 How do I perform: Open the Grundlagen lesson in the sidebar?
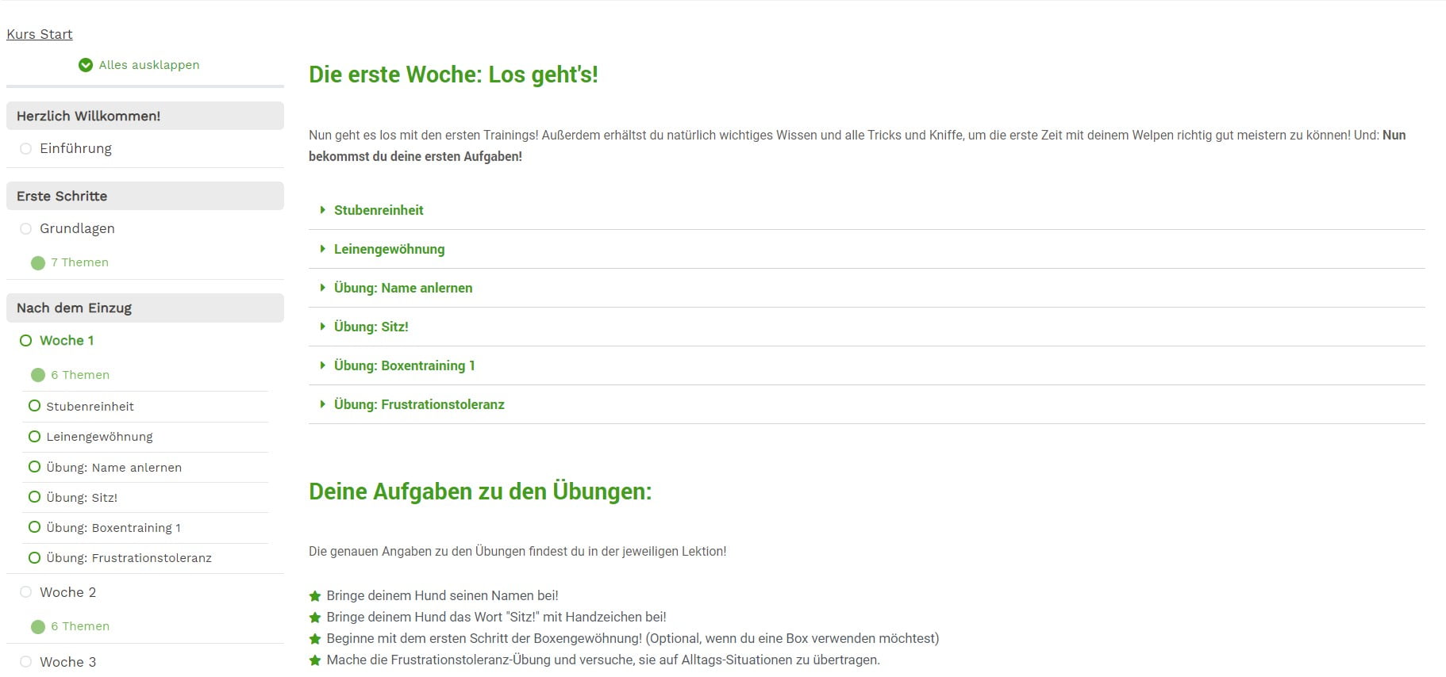(77, 228)
